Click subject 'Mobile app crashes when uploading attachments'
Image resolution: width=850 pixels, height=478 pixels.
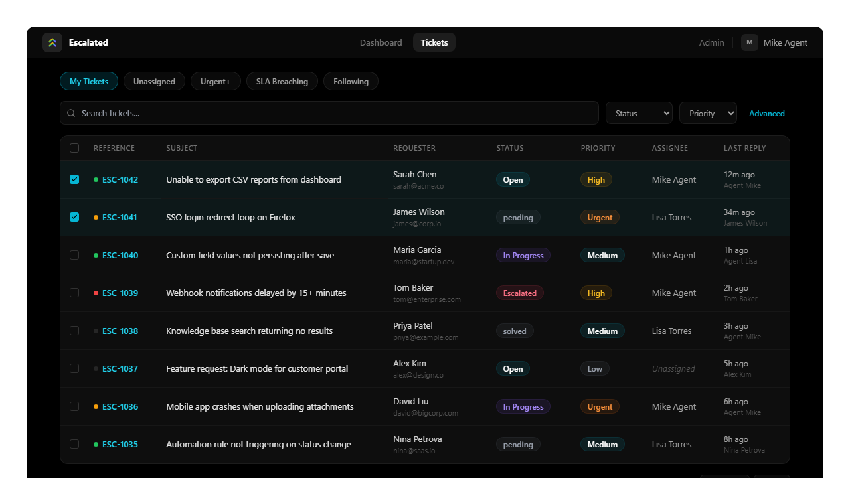(260, 406)
